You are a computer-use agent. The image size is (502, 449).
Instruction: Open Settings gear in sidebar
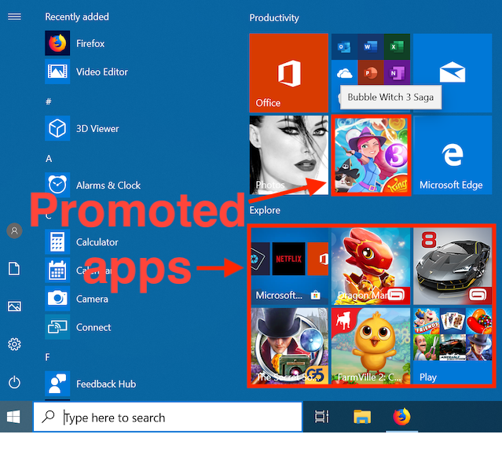pyautogui.click(x=14, y=344)
